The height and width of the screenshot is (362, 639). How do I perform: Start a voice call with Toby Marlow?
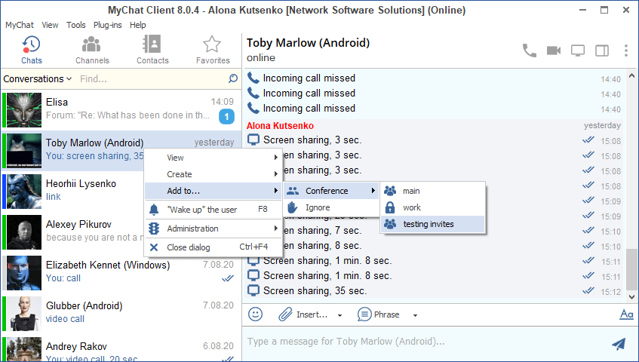(x=530, y=51)
